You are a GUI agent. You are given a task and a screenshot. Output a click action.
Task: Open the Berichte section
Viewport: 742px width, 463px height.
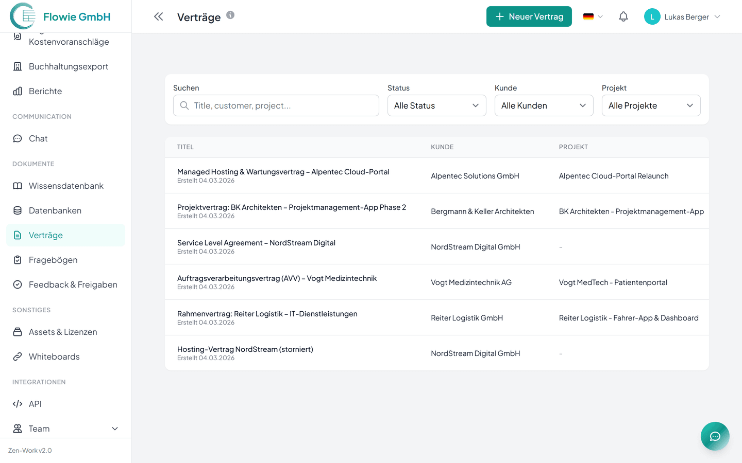tap(45, 91)
